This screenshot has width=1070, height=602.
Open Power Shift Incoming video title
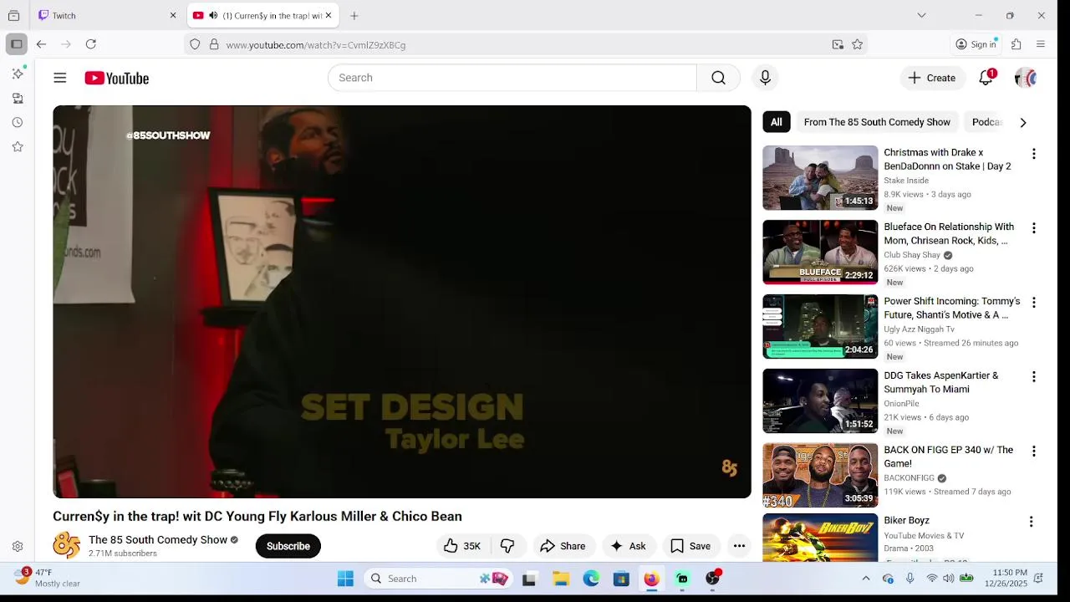pyautogui.click(x=952, y=308)
